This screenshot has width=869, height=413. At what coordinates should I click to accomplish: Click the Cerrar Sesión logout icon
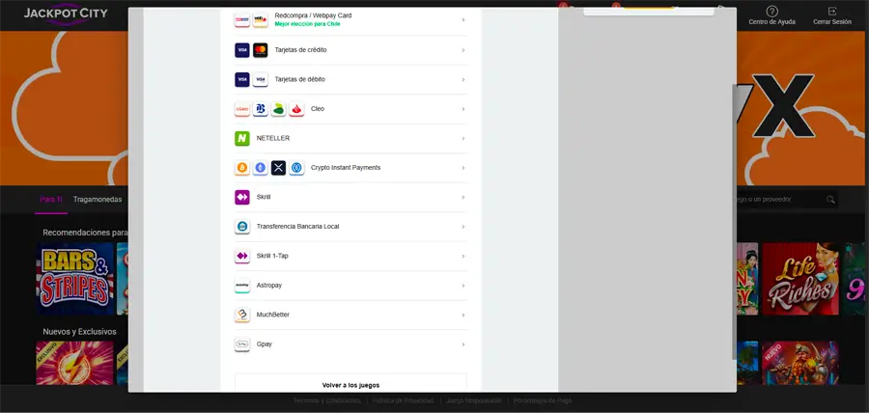[832, 11]
